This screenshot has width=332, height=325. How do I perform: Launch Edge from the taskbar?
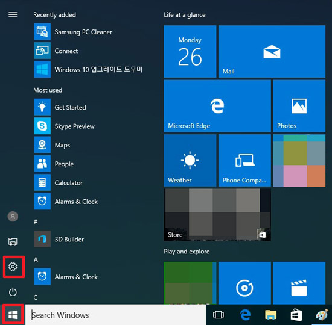[x=245, y=315]
